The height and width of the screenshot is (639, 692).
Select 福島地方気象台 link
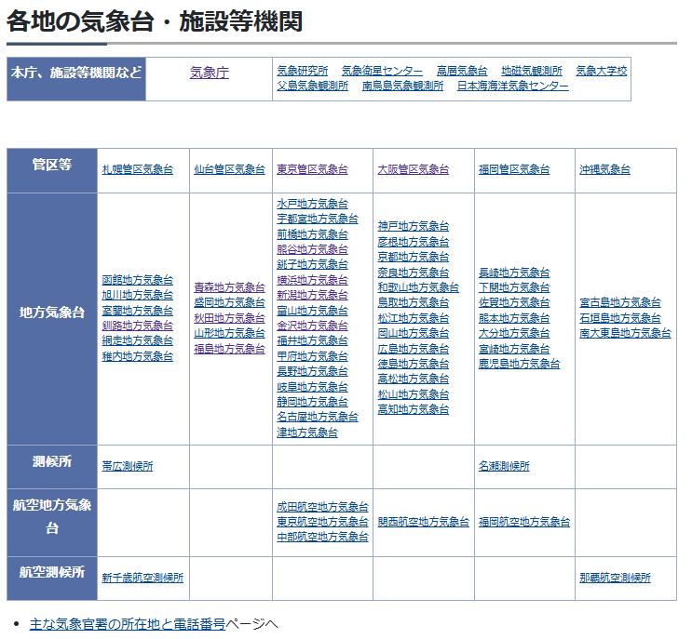click(229, 349)
